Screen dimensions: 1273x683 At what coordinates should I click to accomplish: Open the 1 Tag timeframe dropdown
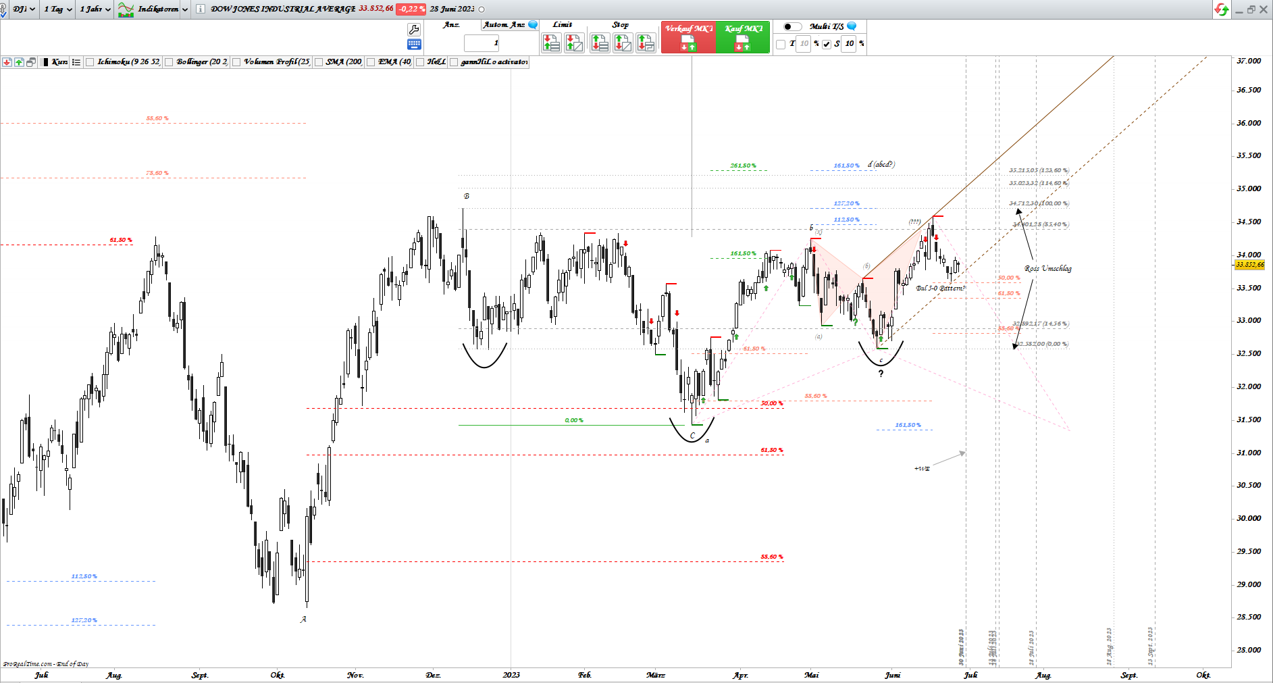pyautogui.click(x=57, y=9)
